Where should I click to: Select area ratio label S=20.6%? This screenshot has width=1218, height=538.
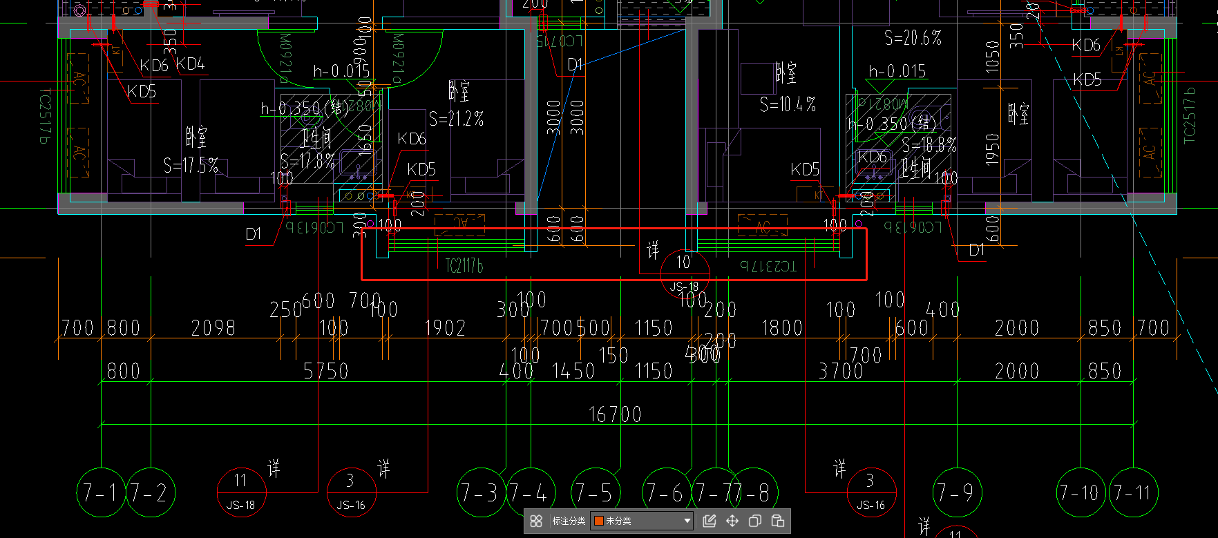click(x=913, y=38)
